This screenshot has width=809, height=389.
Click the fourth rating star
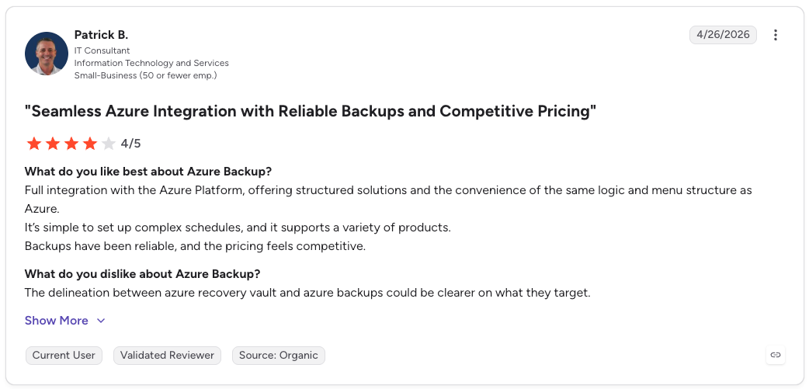coord(90,144)
